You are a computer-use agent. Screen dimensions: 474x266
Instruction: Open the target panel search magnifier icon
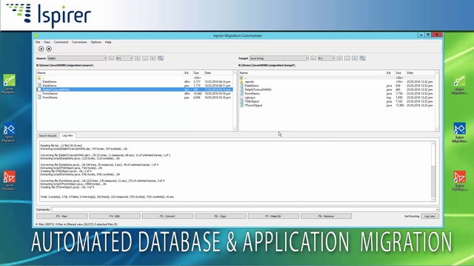(x=362, y=58)
